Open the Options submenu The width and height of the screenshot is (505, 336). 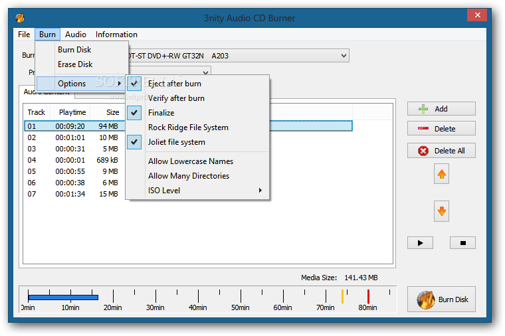coord(80,84)
